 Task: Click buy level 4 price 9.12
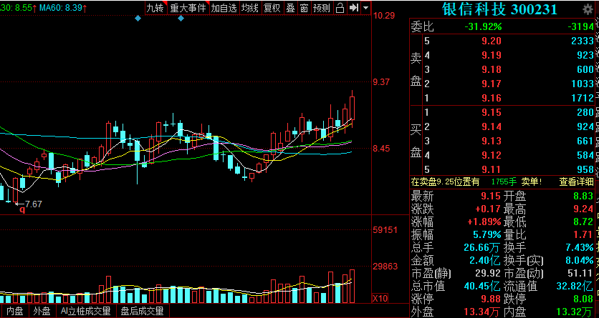tap(492, 155)
